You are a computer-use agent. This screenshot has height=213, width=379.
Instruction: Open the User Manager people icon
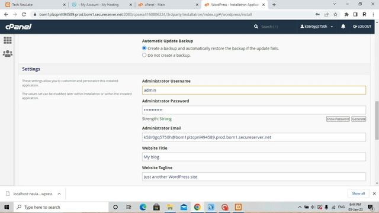(x=8, y=53)
